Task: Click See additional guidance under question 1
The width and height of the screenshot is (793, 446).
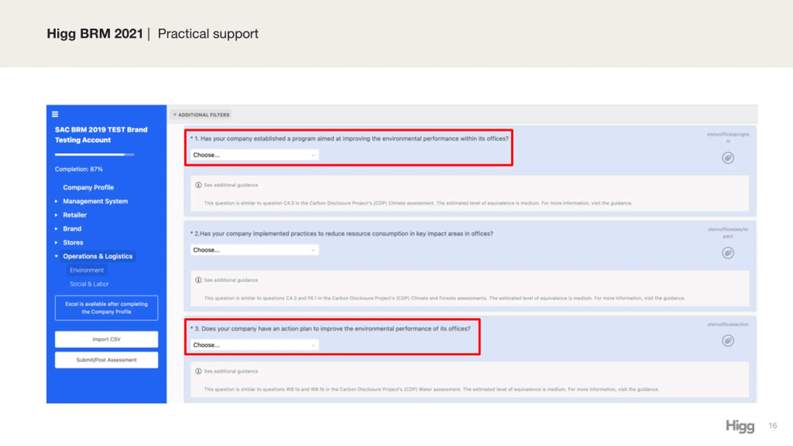Action: [x=231, y=185]
